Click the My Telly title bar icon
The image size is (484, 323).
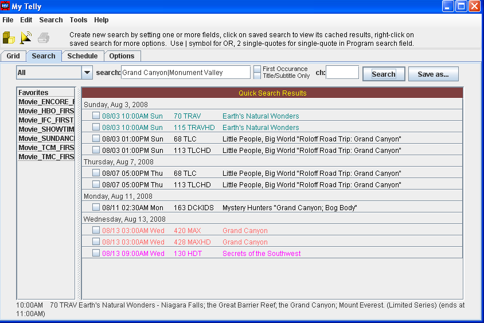(6, 6)
